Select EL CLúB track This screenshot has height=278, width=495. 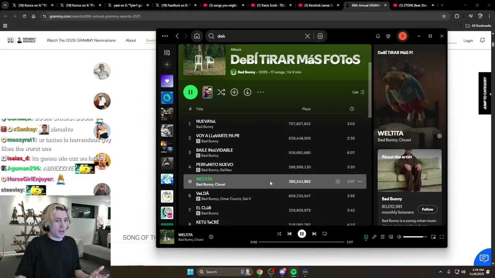point(275,210)
